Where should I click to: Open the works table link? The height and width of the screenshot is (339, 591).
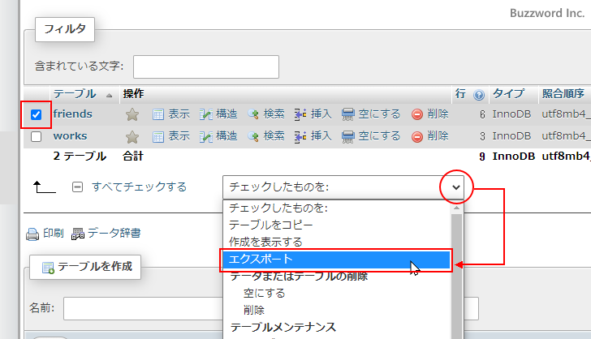pos(70,136)
